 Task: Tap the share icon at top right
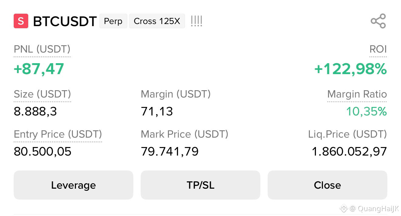(x=378, y=21)
